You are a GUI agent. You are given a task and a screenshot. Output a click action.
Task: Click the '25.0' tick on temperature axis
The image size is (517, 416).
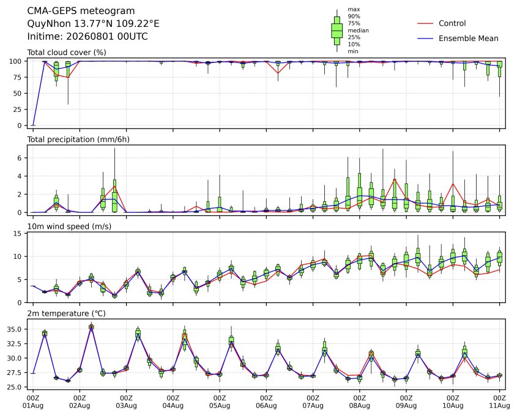(x=14, y=387)
